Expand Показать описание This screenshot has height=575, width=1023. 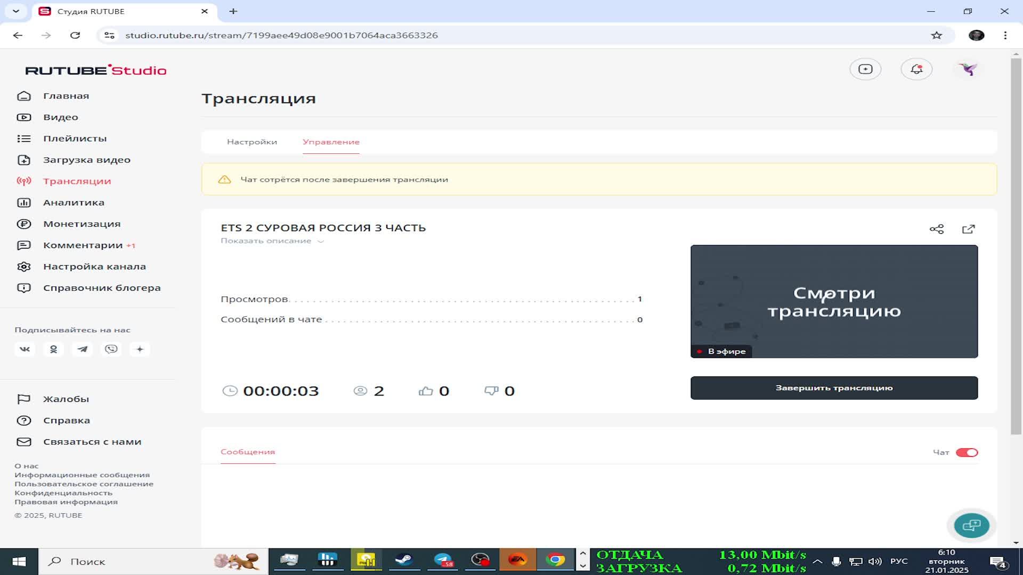pyautogui.click(x=272, y=241)
